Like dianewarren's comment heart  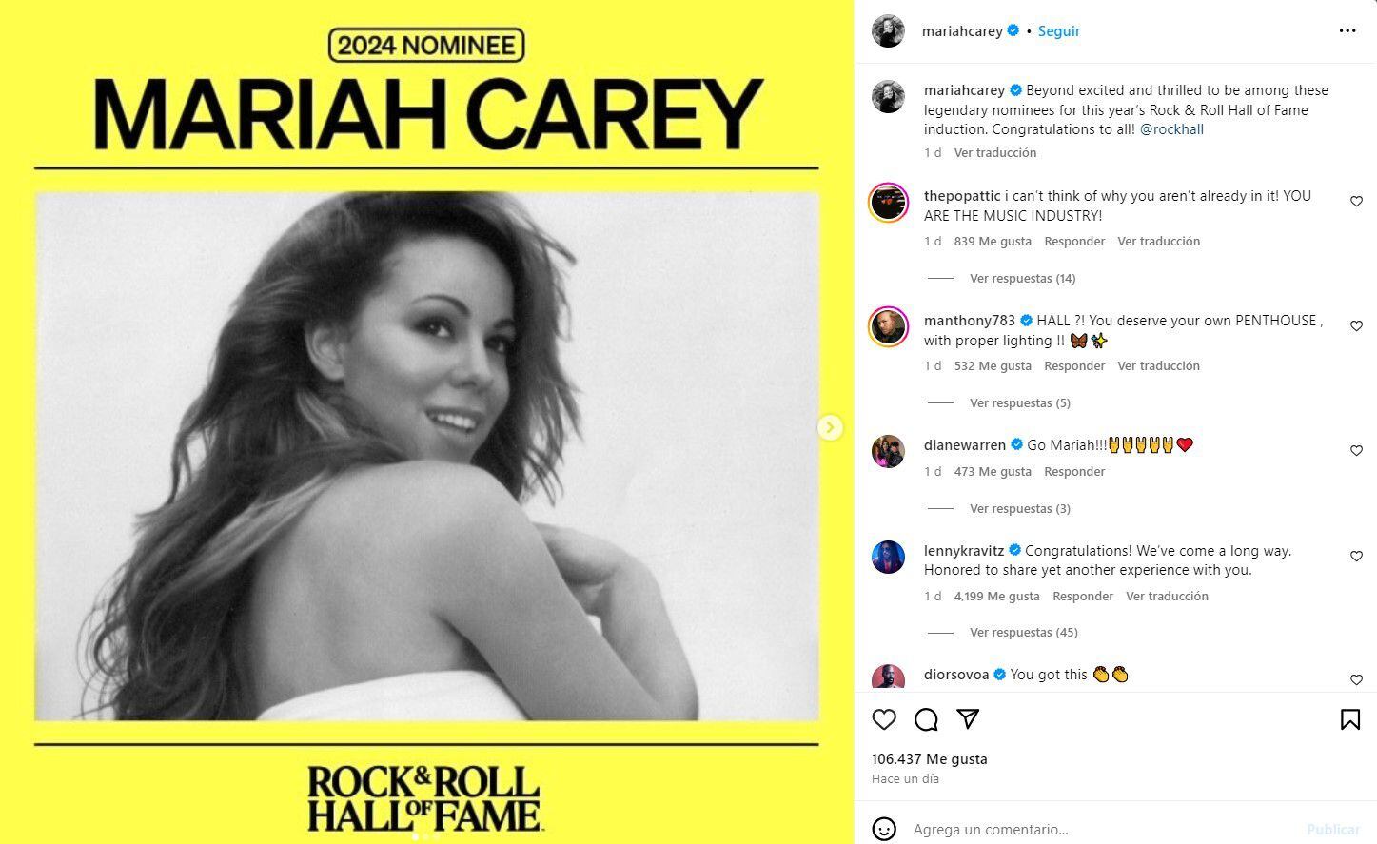[1356, 451]
